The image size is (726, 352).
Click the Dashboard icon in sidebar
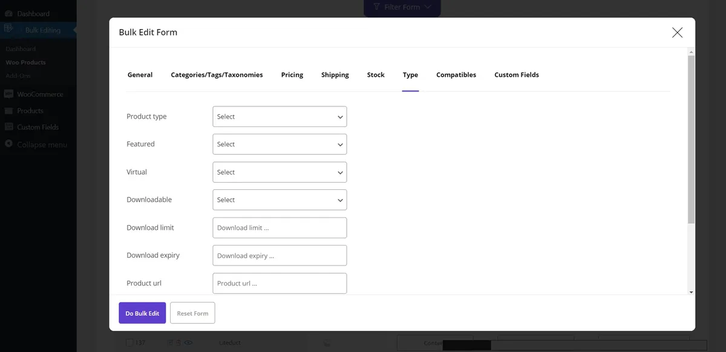click(x=8, y=13)
